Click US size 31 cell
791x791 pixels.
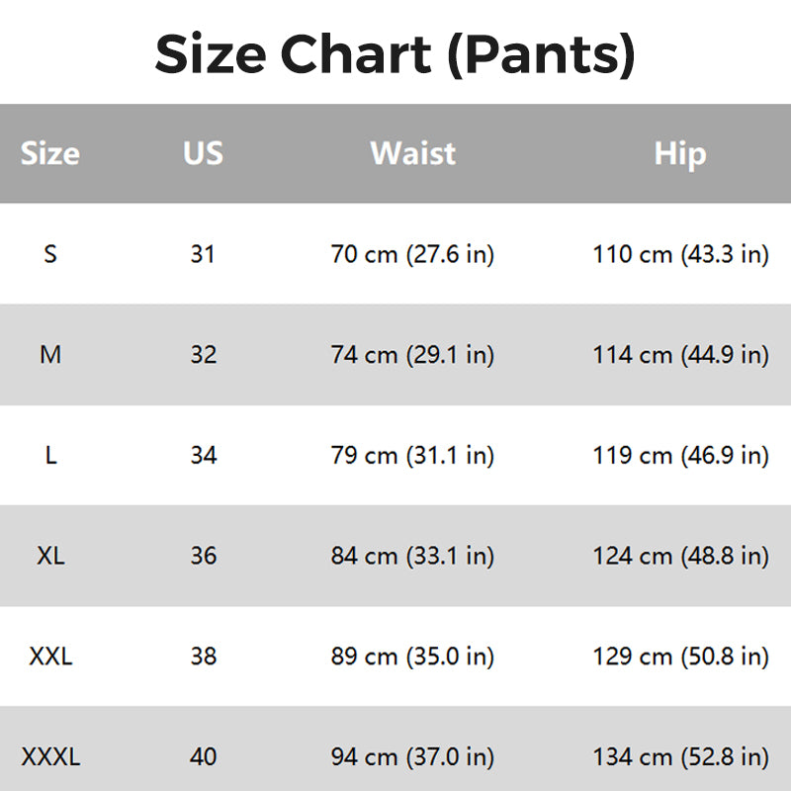(x=203, y=254)
